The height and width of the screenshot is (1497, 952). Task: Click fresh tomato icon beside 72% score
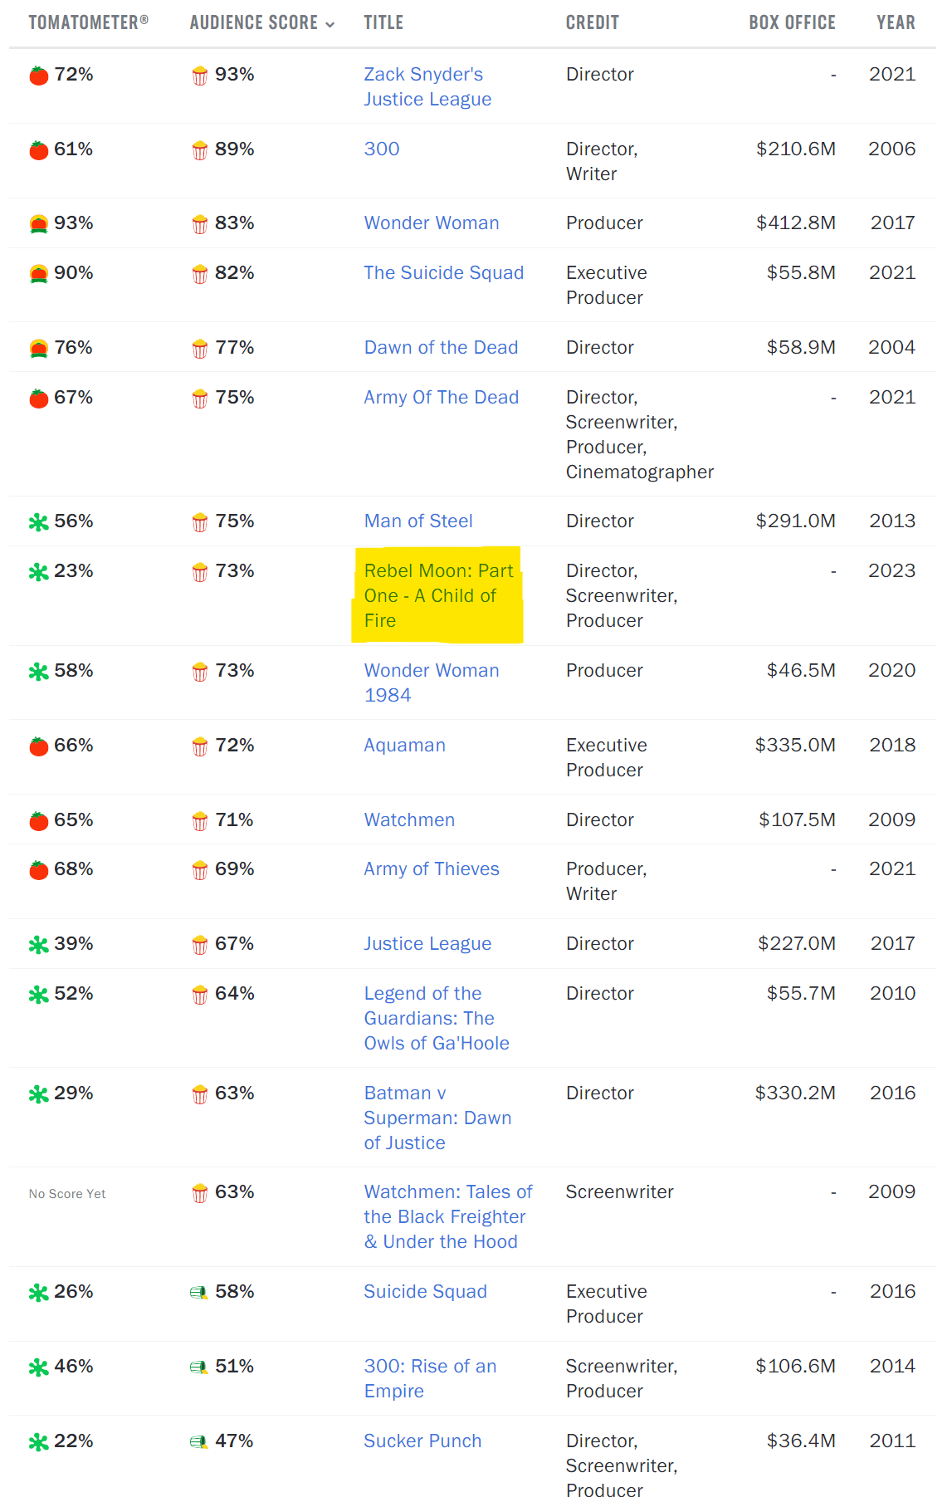tap(38, 76)
